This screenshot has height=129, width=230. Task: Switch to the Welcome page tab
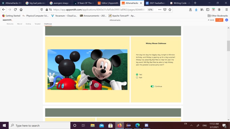(x=10, y=24)
